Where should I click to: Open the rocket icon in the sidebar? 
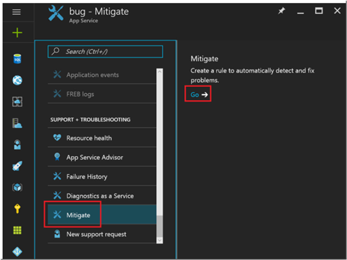pyautogui.click(x=17, y=166)
